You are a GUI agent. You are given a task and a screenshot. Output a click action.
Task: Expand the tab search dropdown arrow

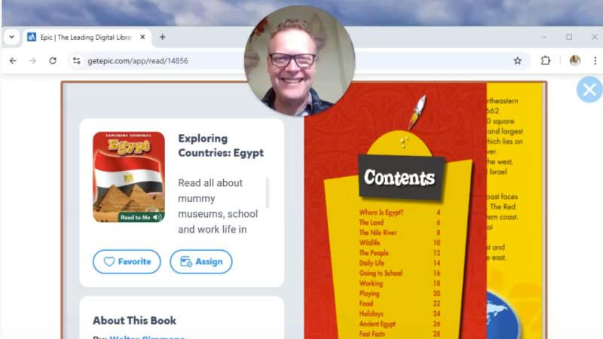12,37
